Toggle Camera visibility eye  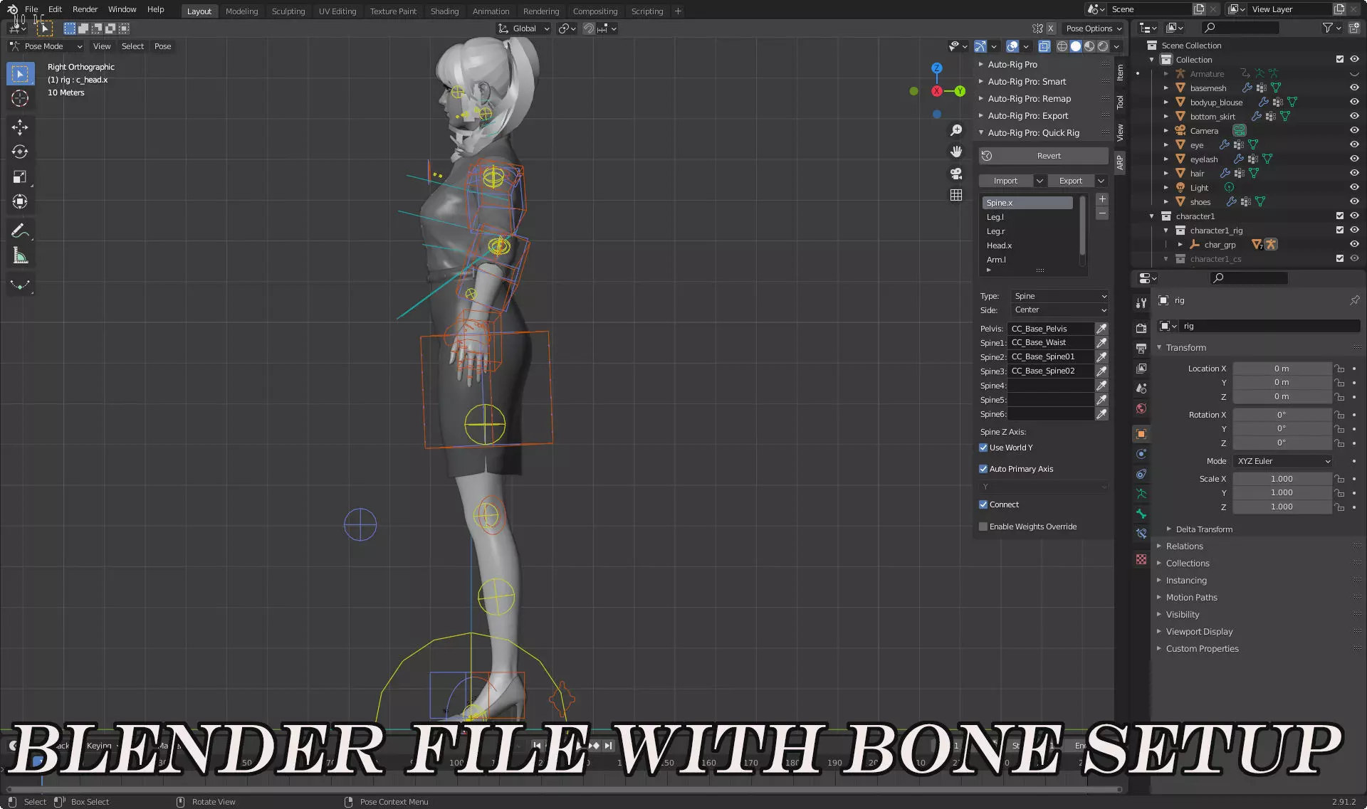(1354, 130)
